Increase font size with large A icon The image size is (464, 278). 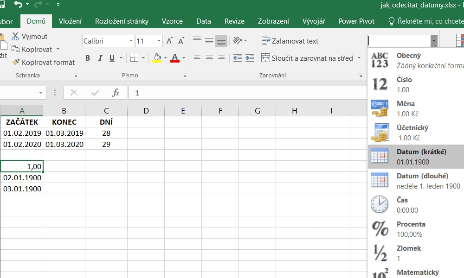[169, 41]
